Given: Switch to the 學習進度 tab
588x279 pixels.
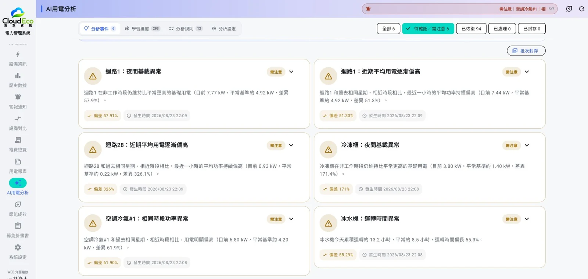Looking at the screenshot, I should click(142, 29).
